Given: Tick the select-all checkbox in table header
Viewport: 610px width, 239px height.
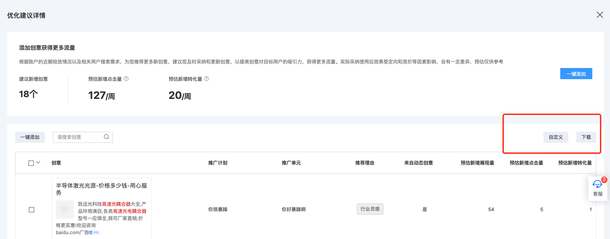Looking at the screenshot, I should (x=31, y=163).
